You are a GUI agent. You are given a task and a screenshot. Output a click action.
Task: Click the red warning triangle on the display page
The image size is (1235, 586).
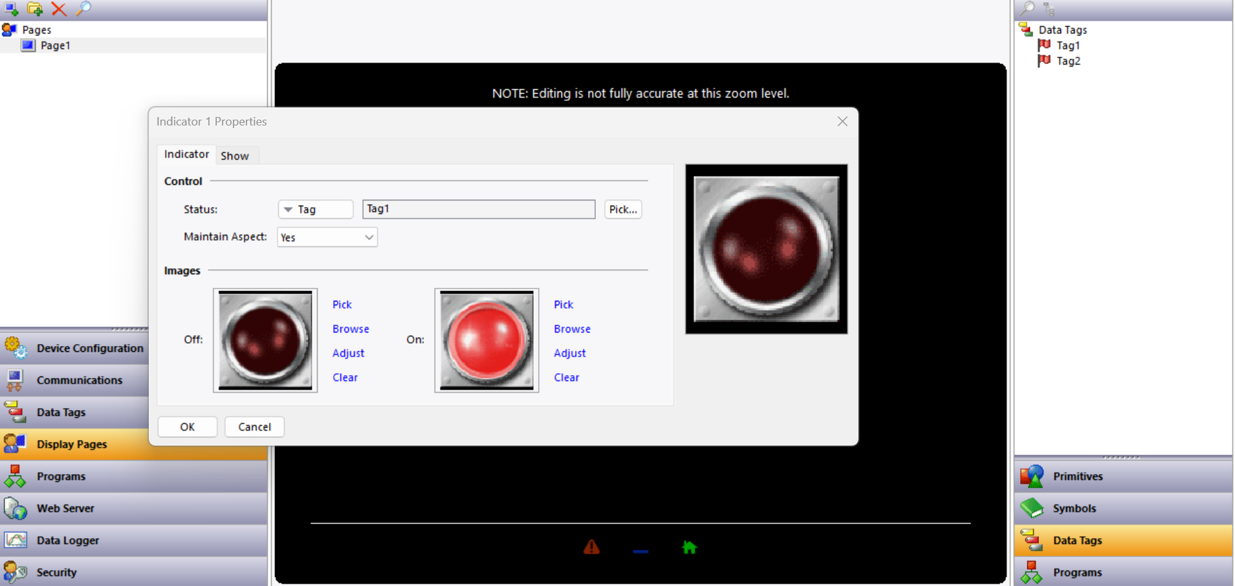[591, 547]
